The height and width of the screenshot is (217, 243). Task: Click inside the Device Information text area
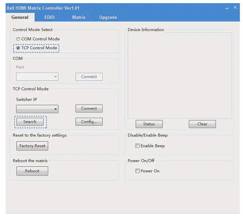pyautogui.click(x=179, y=75)
